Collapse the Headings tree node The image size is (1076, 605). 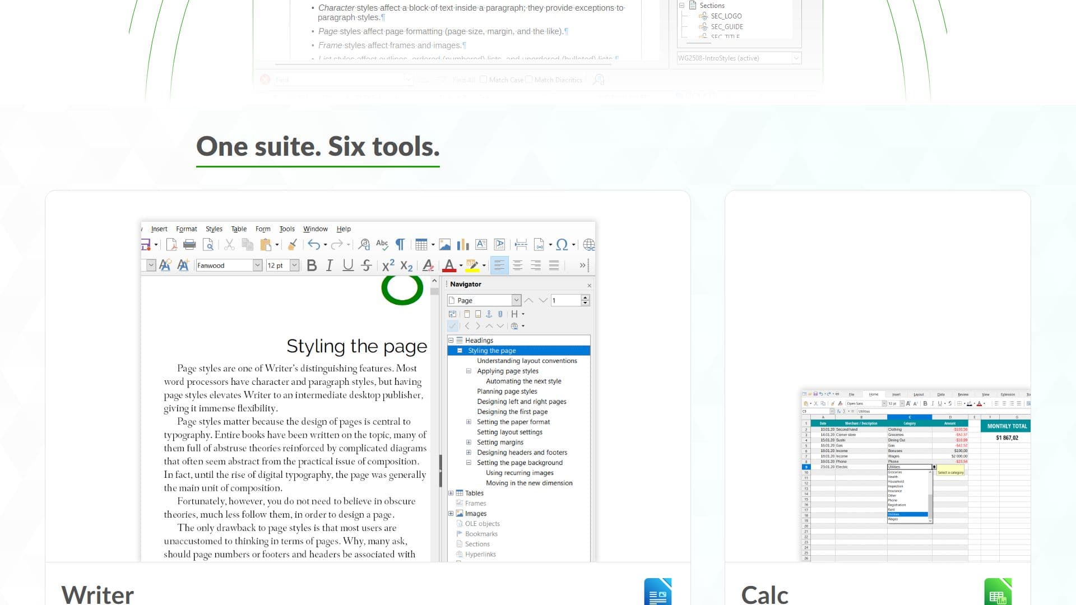click(451, 341)
